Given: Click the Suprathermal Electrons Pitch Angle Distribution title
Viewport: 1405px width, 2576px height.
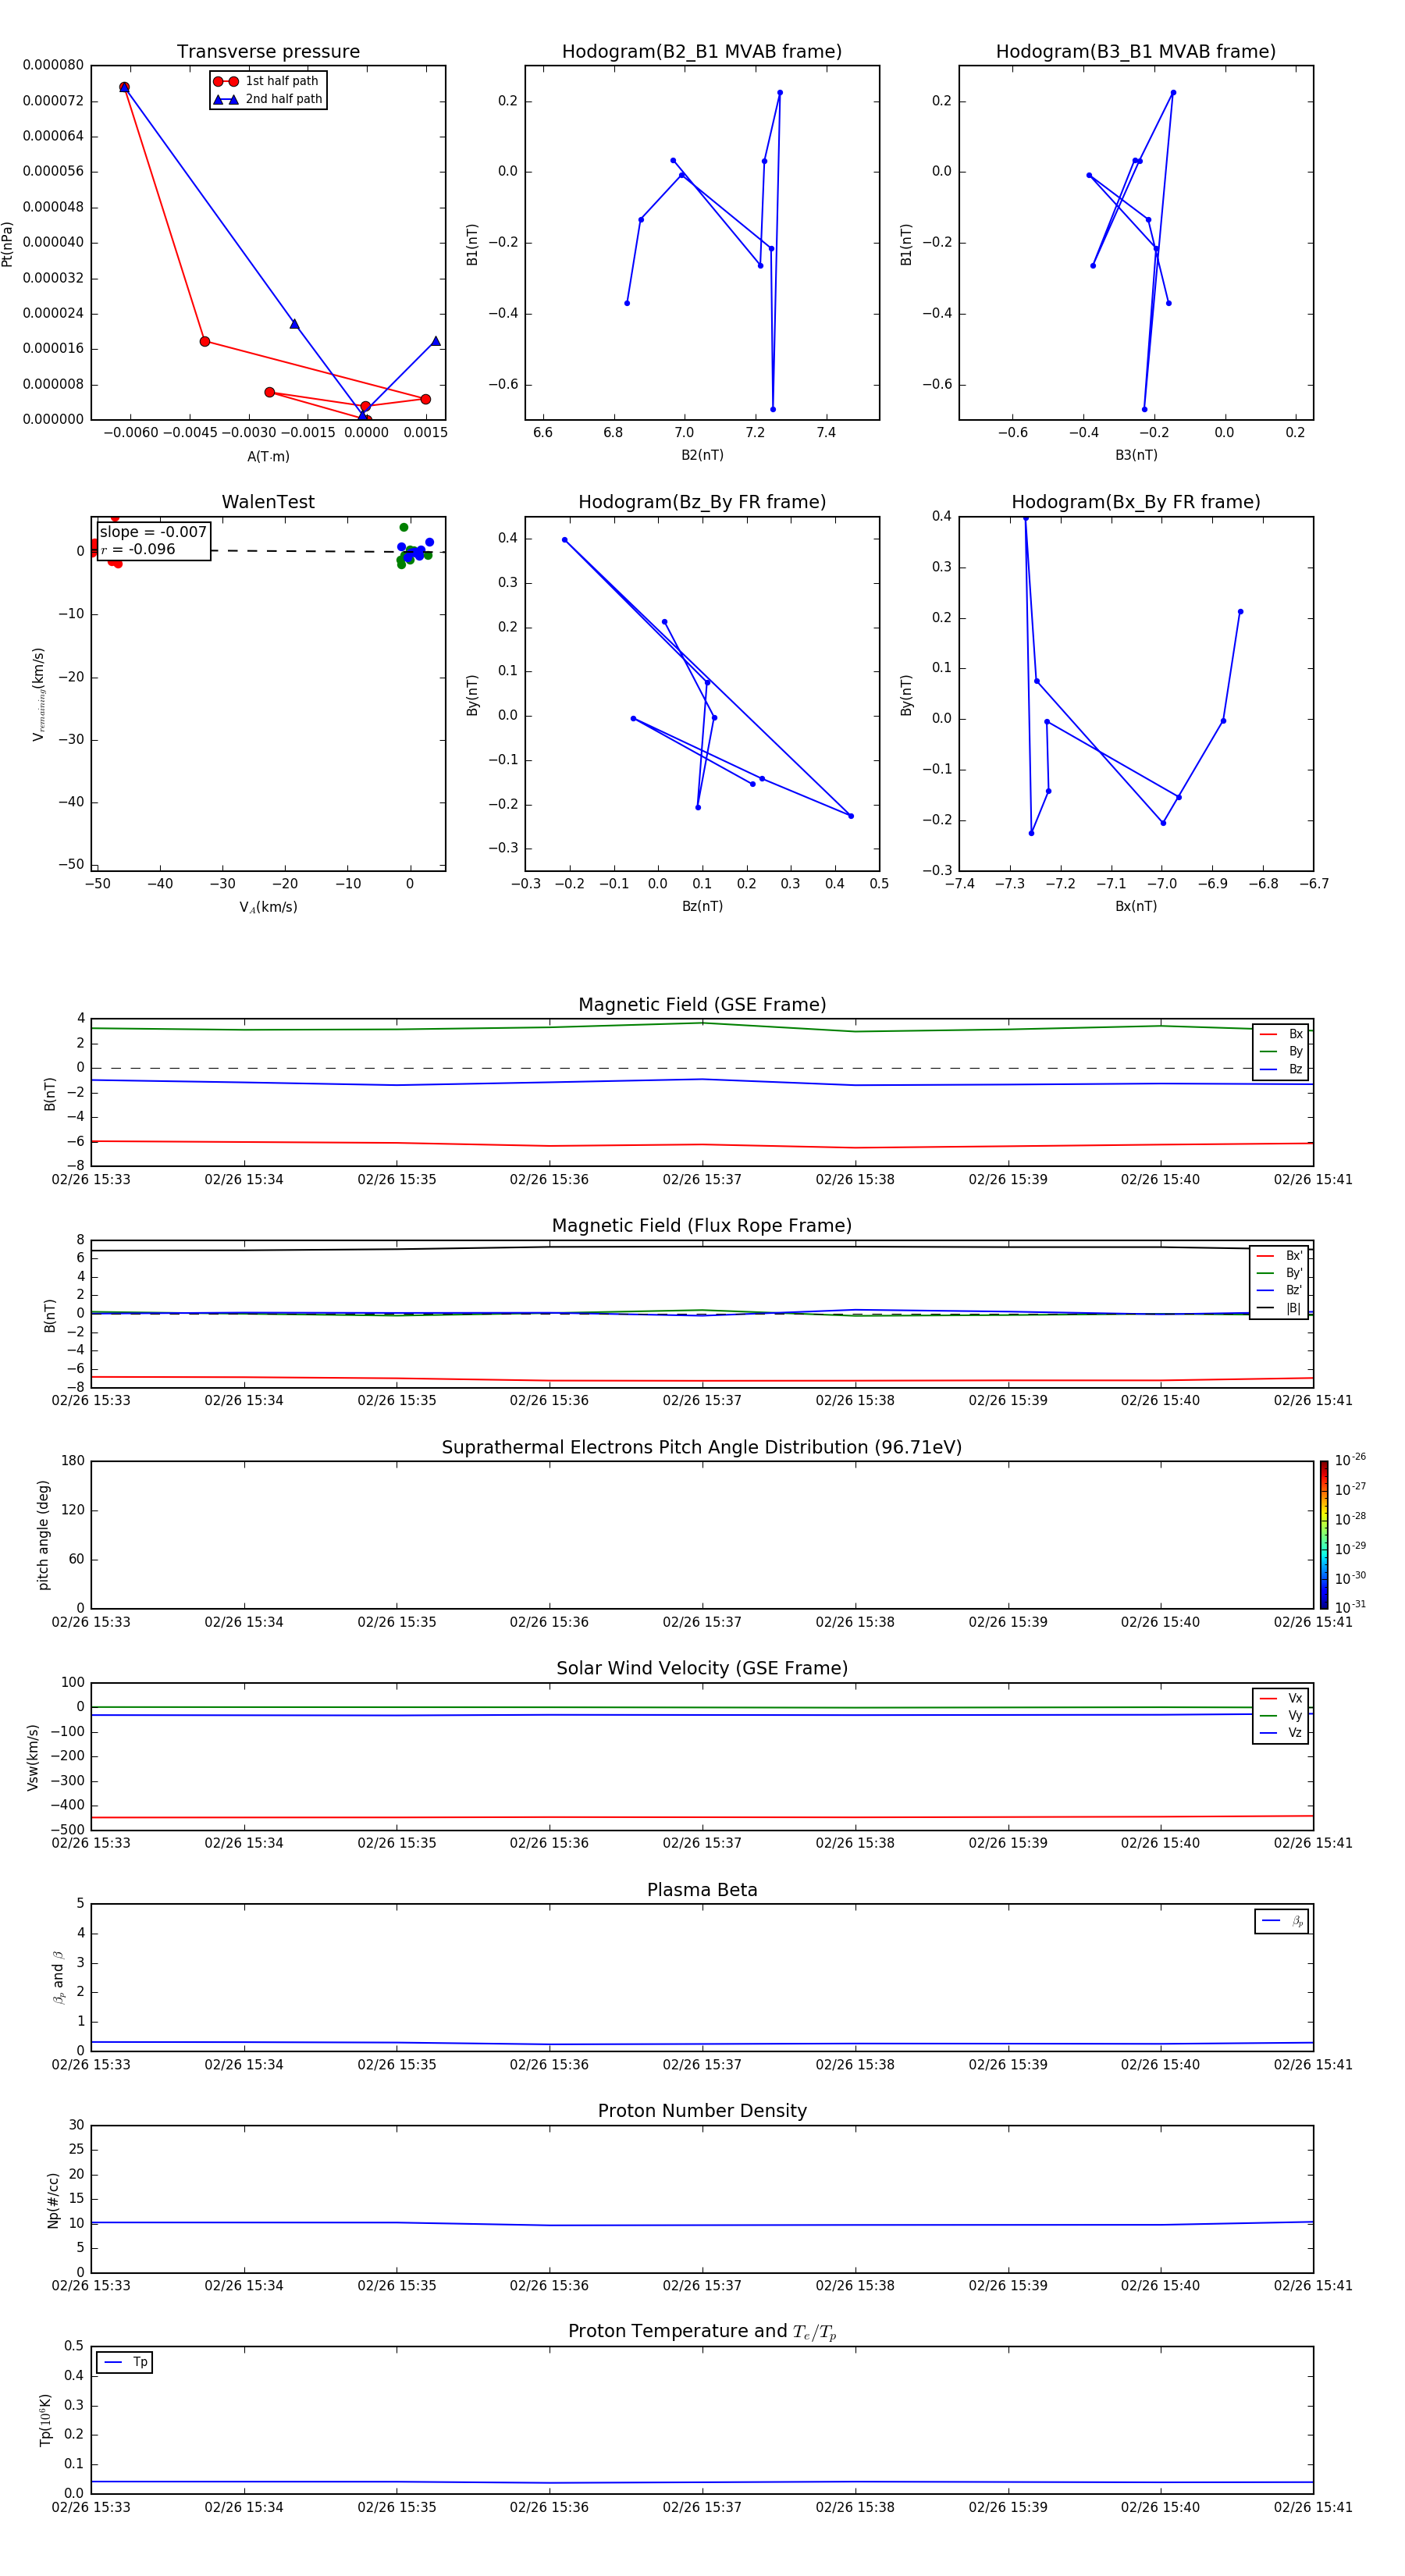Looking at the screenshot, I should [702, 1448].
